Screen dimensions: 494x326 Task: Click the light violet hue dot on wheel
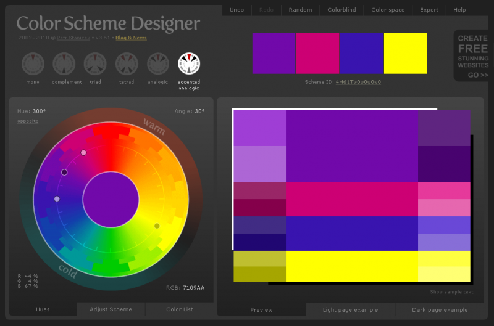click(57, 199)
